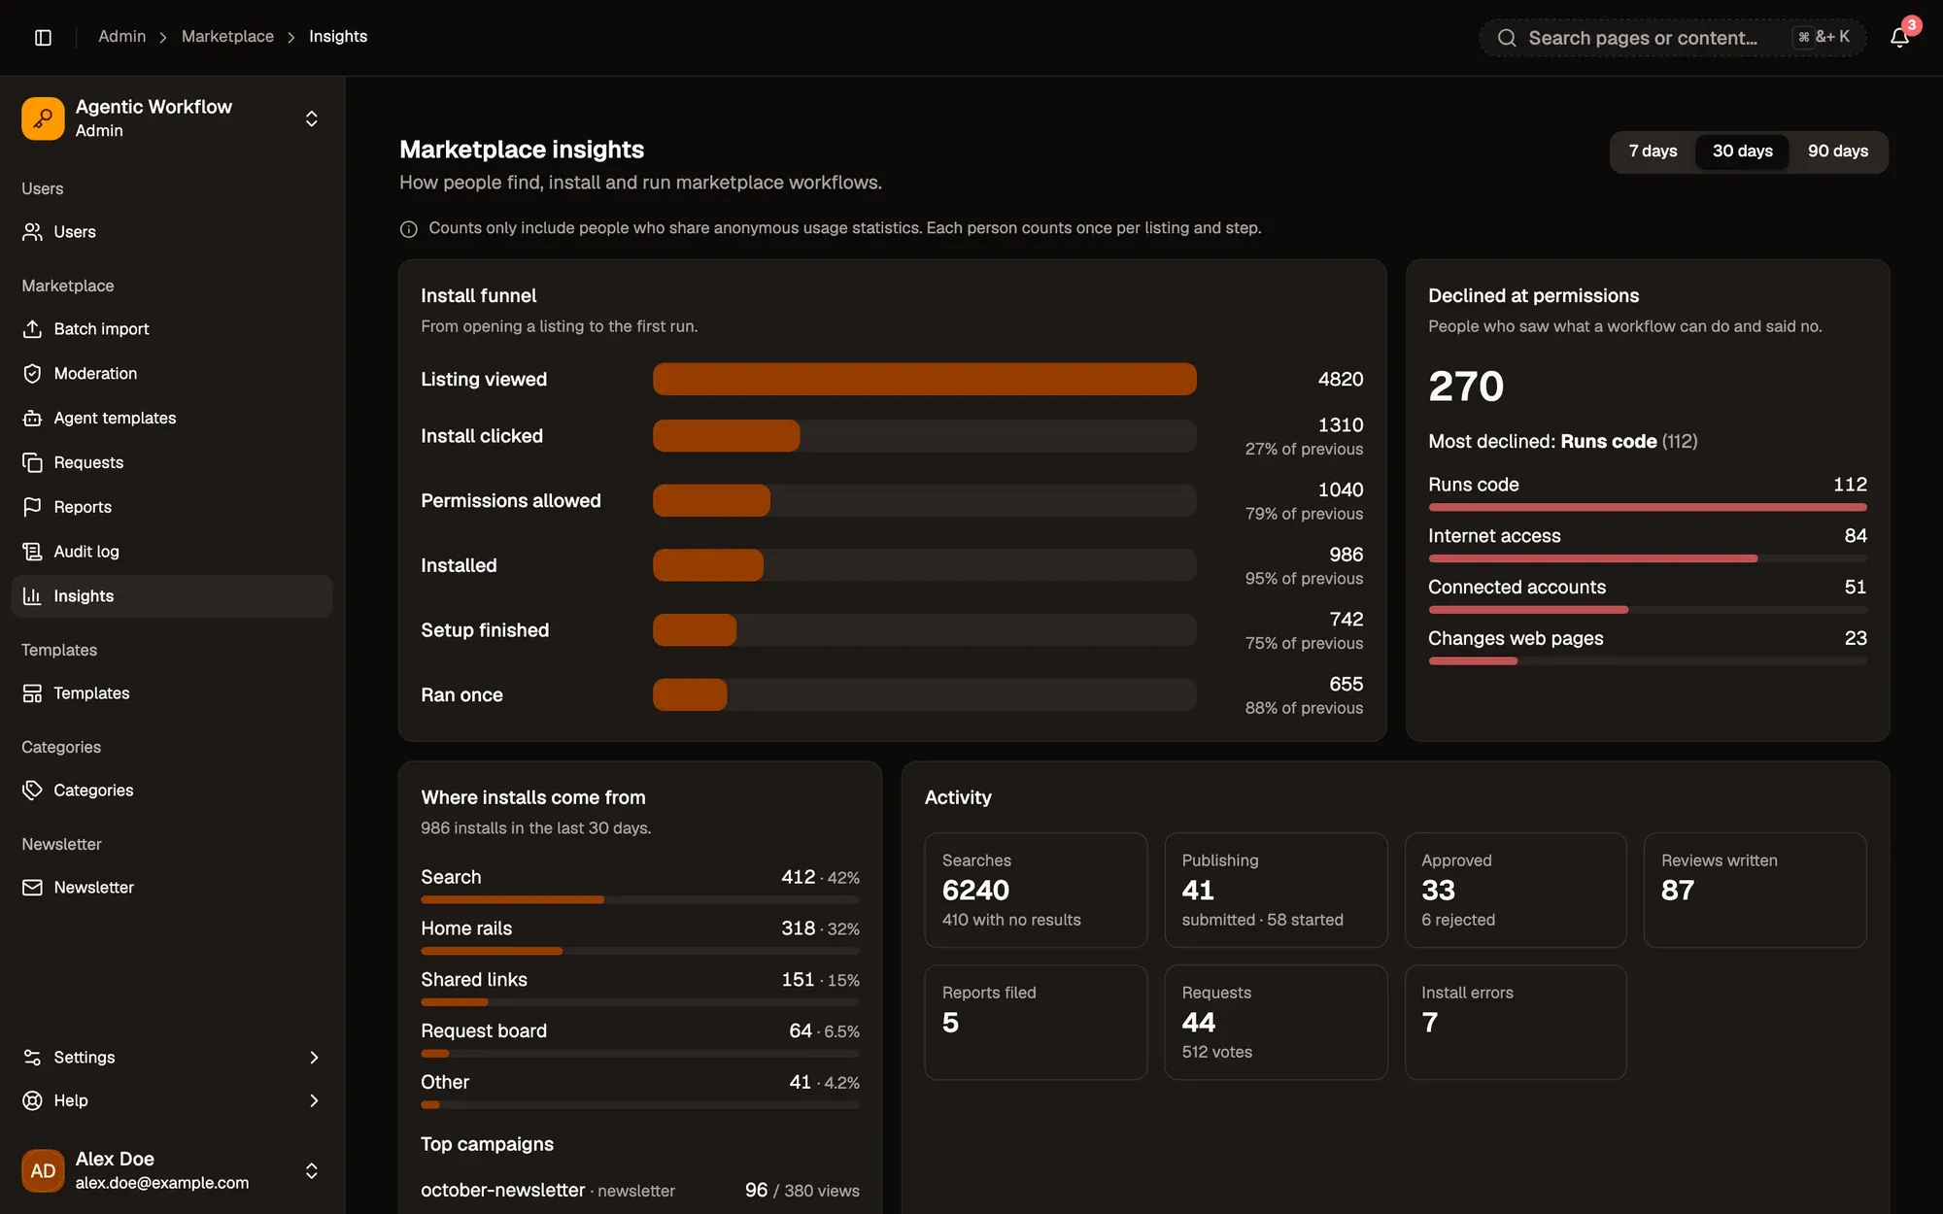The image size is (1943, 1214).
Task: Toggle the sidebar panel icon
Action: [43, 37]
